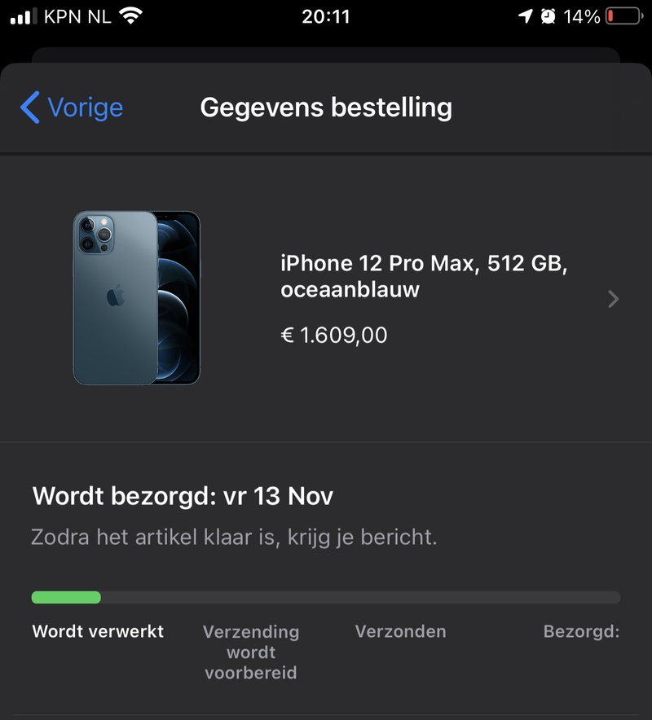Image resolution: width=652 pixels, height=720 pixels.
Task: Tap the Gegevens bestelling title
Action: [x=326, y=108]
